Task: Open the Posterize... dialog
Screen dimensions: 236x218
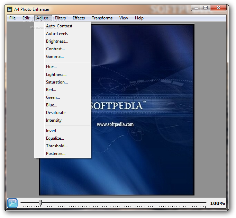Action: (x=63, y=154)
